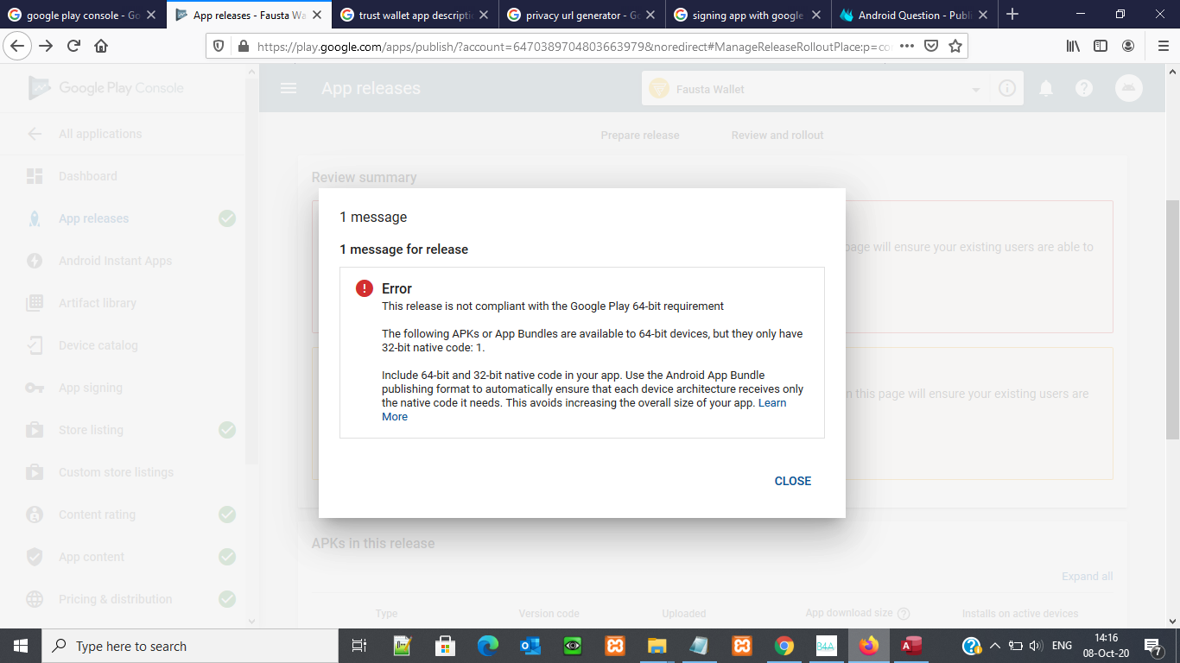Open the Fausta Wallet app selector dropdown
The image size is (1180, 663).
click(x=975, y=88)
